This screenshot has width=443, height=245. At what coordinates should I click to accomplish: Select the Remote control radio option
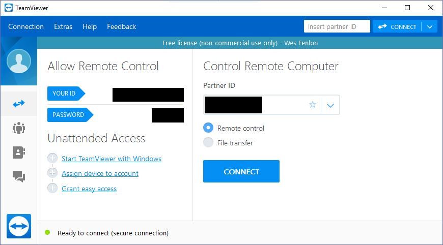pos(208,128)
